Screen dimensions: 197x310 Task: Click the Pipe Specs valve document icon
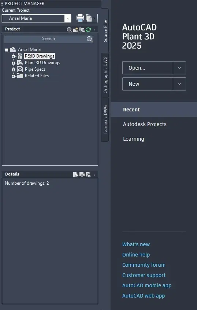(x=20, y=69)
